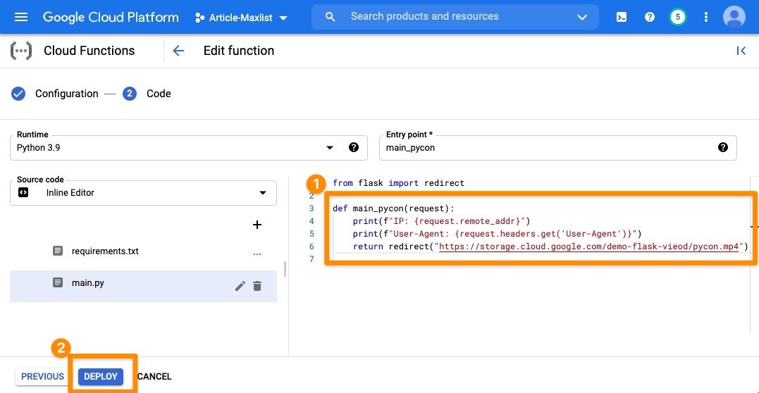Go back with the arrow beside Edit function
Viewport: 759px width, 393px height.
coord(178,51)
